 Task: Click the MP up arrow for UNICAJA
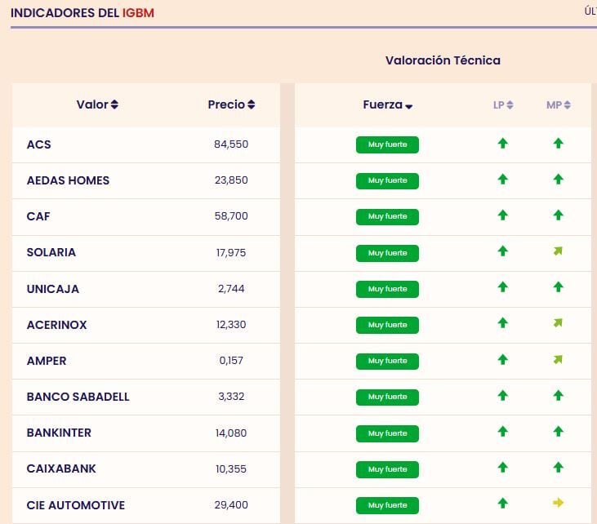pos(558,287)
